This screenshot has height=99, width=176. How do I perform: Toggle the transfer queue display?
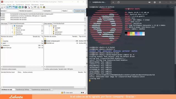click(16, 7)
